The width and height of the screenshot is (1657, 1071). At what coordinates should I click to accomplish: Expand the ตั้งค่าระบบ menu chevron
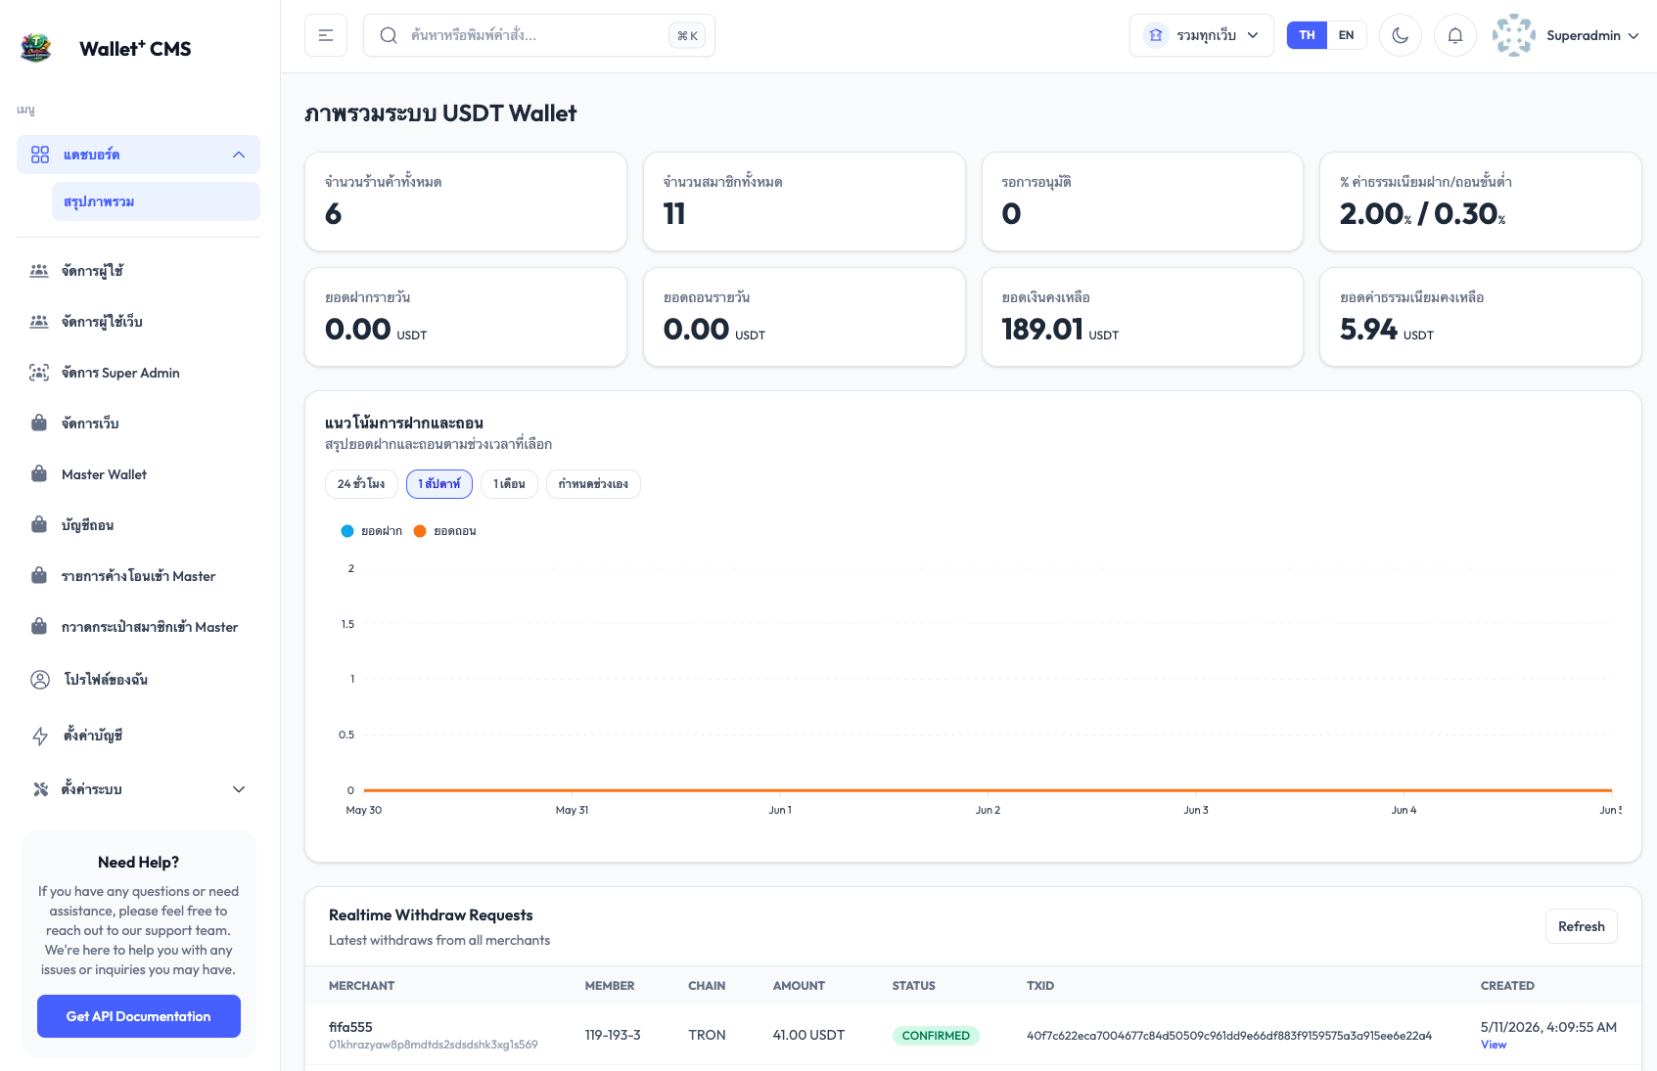pos(239,789)
